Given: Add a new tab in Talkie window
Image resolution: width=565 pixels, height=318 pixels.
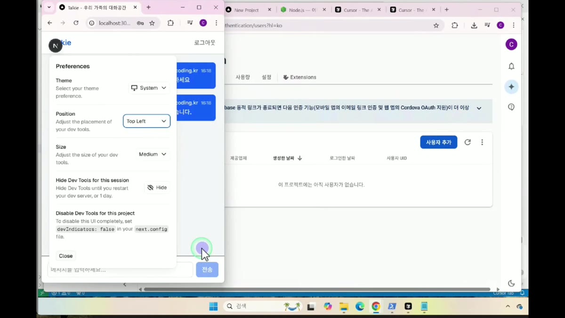Looking at the screenshot, I should (148, 8).
